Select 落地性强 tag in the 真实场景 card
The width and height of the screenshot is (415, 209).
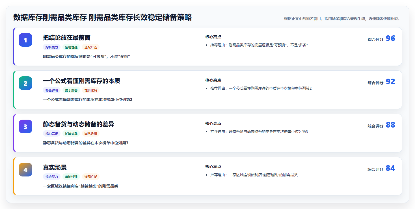71,177
